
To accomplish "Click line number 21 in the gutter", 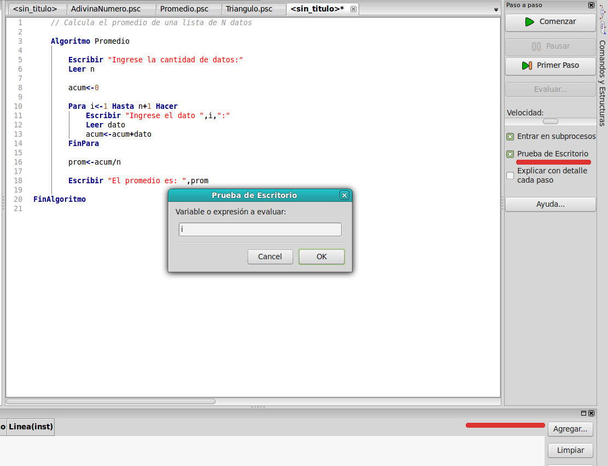I will pyautogui.click(x=18, y=209).
